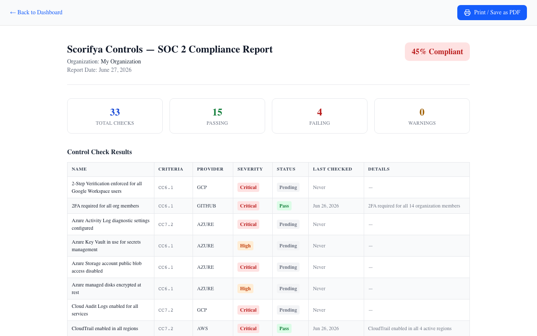This screenshot has height=336, width=537.
Task: Click 'My Organization' organization name
Action: 121,62
